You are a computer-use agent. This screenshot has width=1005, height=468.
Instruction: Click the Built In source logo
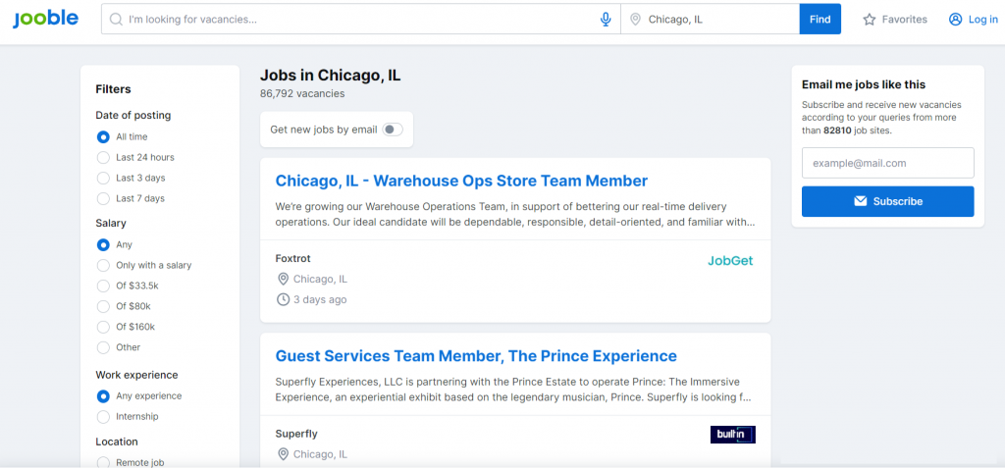point(732,435)
